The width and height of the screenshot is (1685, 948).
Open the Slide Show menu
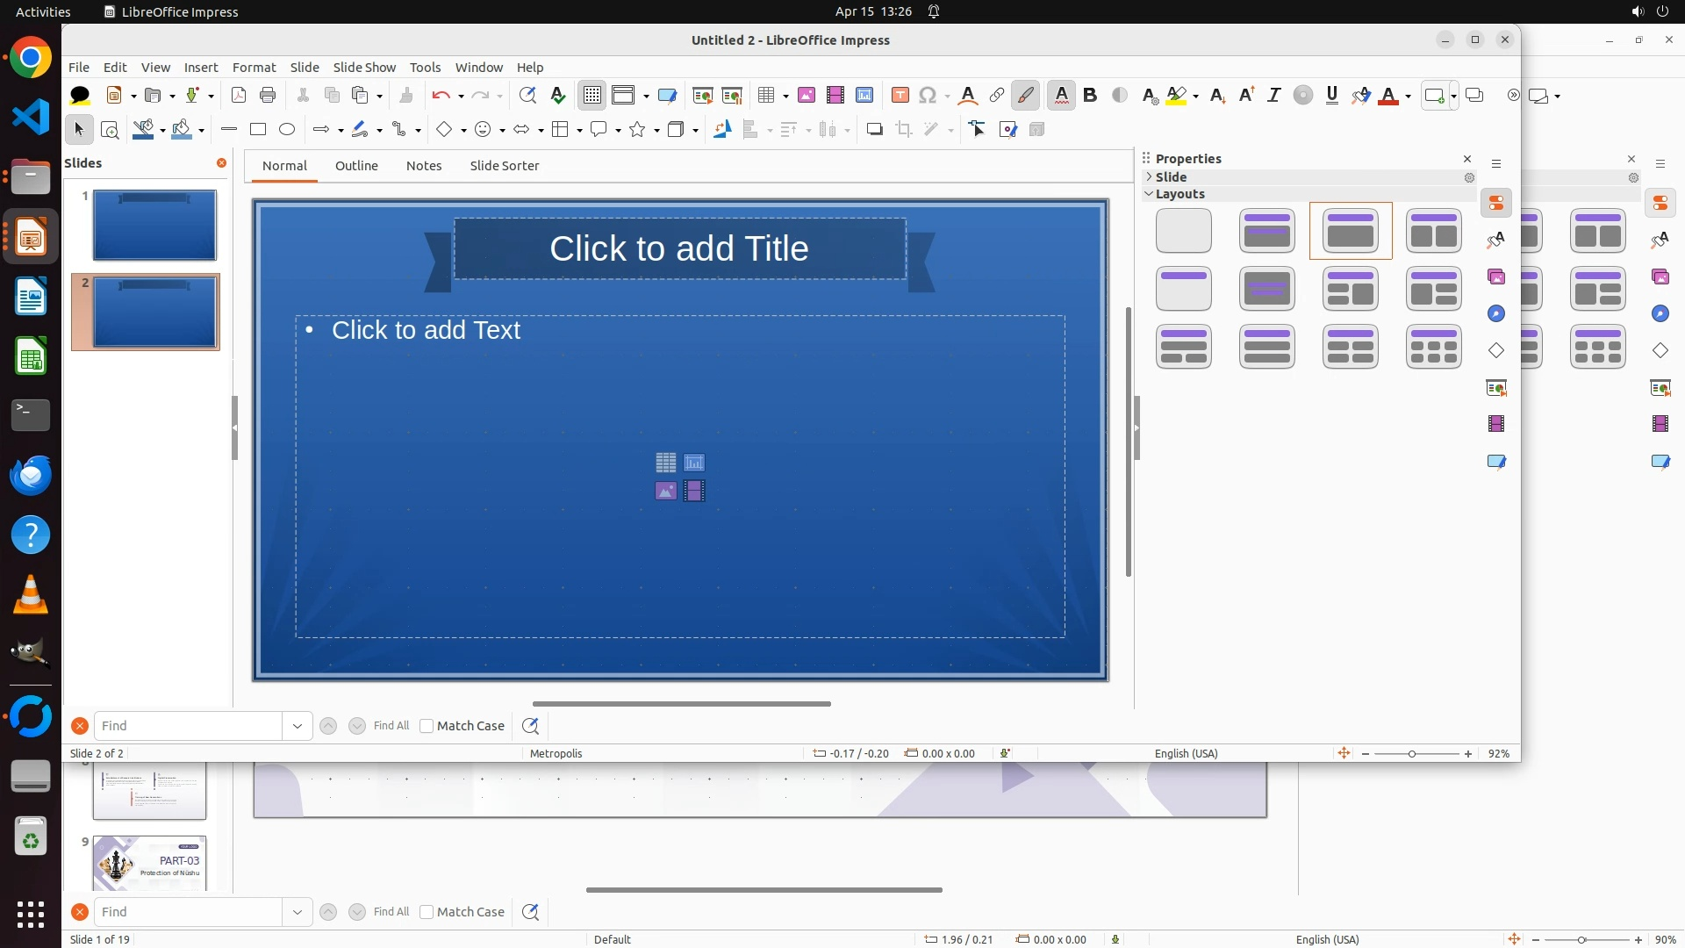point(364,67)
